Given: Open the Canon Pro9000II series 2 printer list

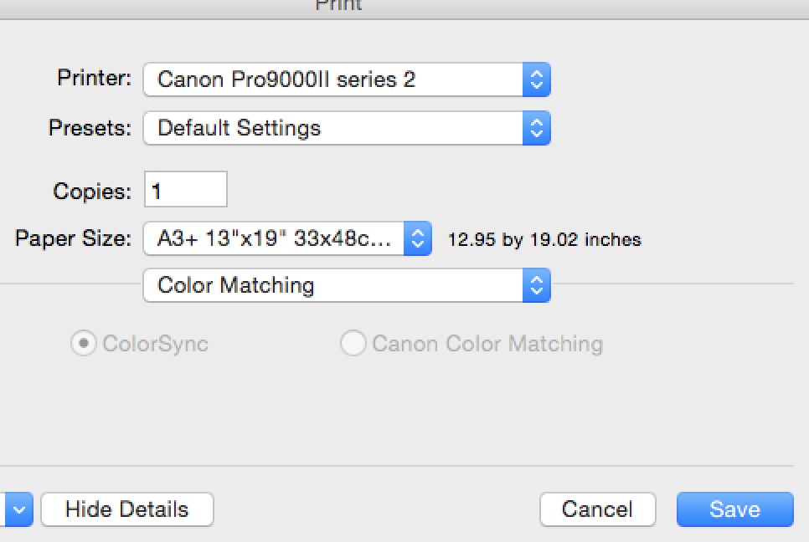Looking at the screenshot, I should pos(333,79).
